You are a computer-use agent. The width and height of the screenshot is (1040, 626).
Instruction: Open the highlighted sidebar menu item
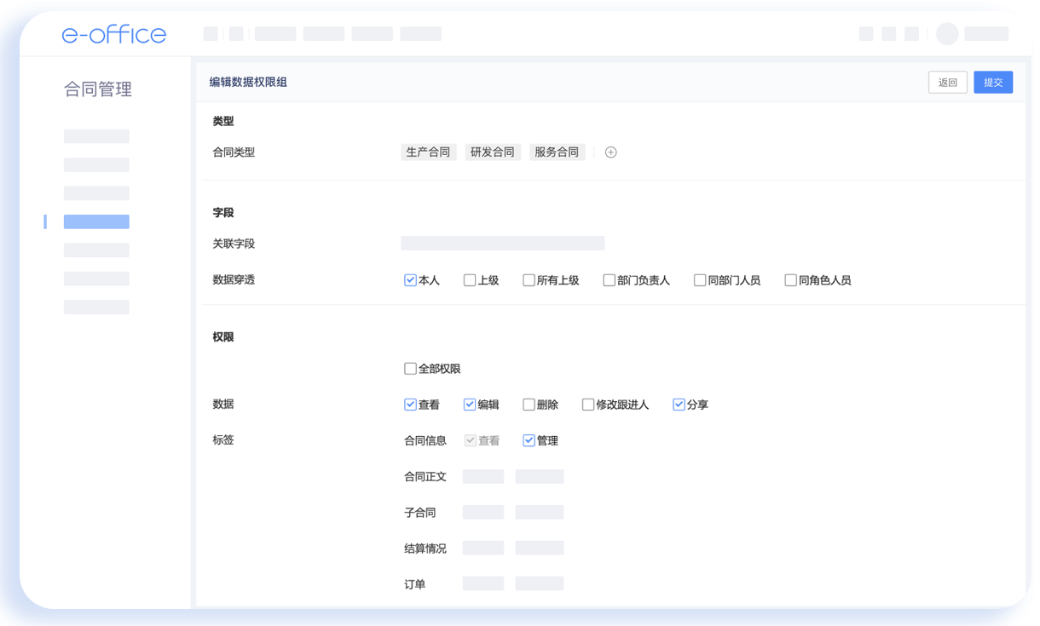[x=96, y=221]
